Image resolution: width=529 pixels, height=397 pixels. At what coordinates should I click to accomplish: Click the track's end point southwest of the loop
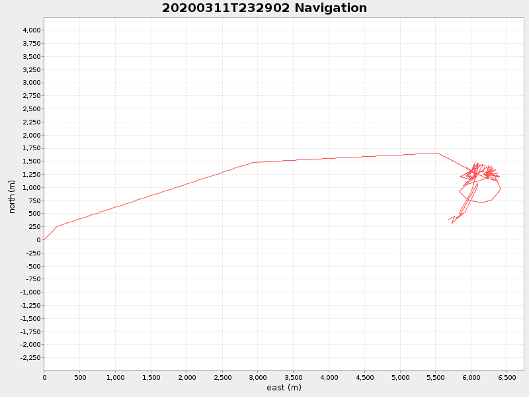click(x=449, y=220)
